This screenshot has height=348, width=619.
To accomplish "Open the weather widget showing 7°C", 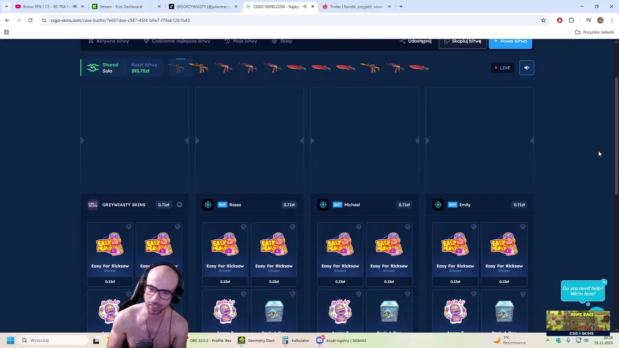I will coord(509,340).
